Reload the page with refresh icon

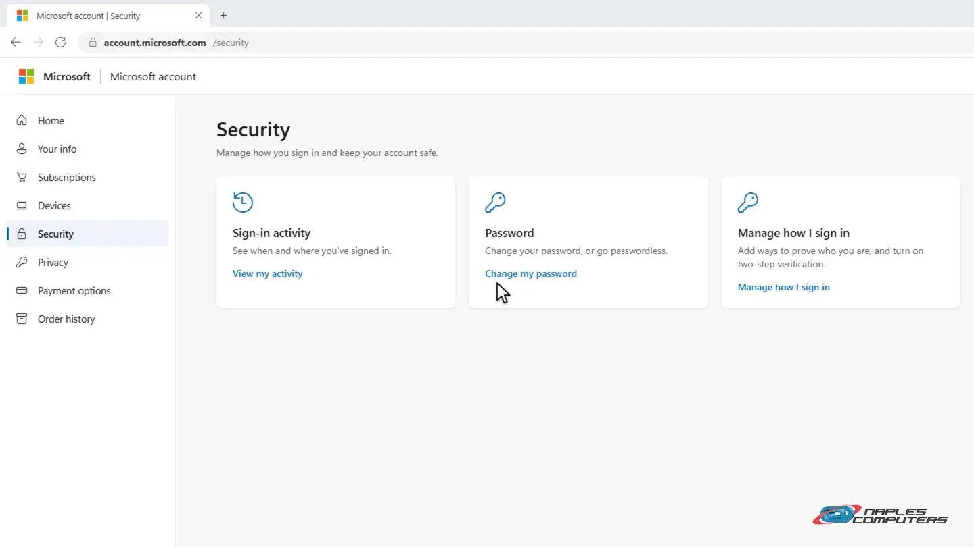[60, 43]
